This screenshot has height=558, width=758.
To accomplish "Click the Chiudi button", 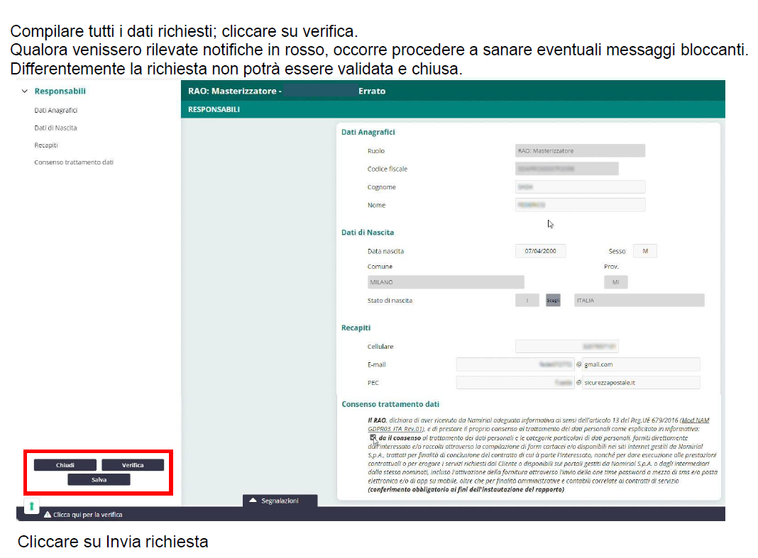I will (65, 464).
